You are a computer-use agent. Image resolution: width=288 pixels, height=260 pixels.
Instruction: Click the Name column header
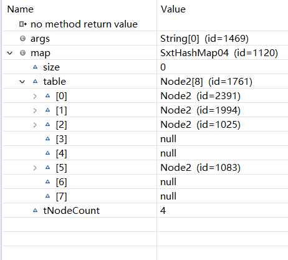(x=21, y=9)
